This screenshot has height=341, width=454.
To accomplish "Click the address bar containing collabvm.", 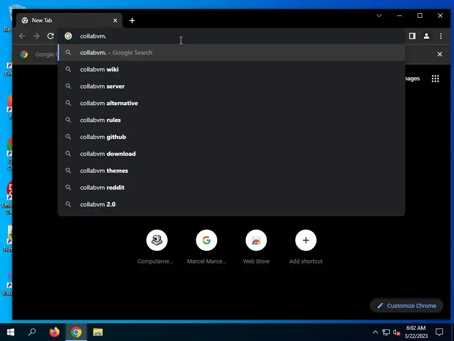I will click(x=231, y=36).
